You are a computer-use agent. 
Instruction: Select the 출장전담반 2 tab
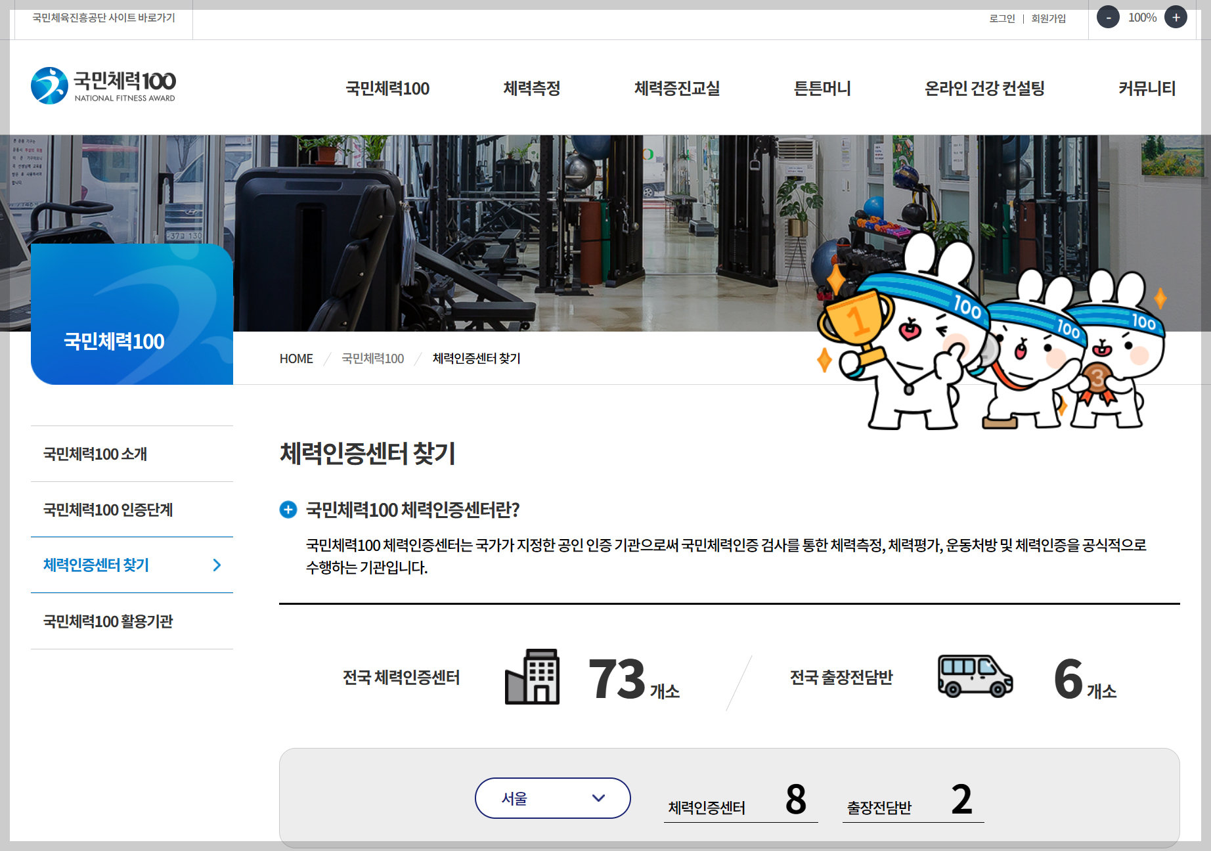[x=912, y=802]
